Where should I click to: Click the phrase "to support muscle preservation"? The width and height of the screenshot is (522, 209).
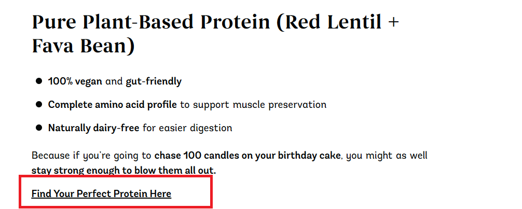coord(253,105)
